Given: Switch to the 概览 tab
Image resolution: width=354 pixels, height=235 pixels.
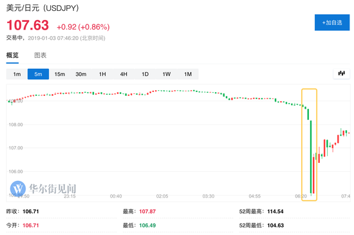Looking at the screenshot, I should pos(12,55).
